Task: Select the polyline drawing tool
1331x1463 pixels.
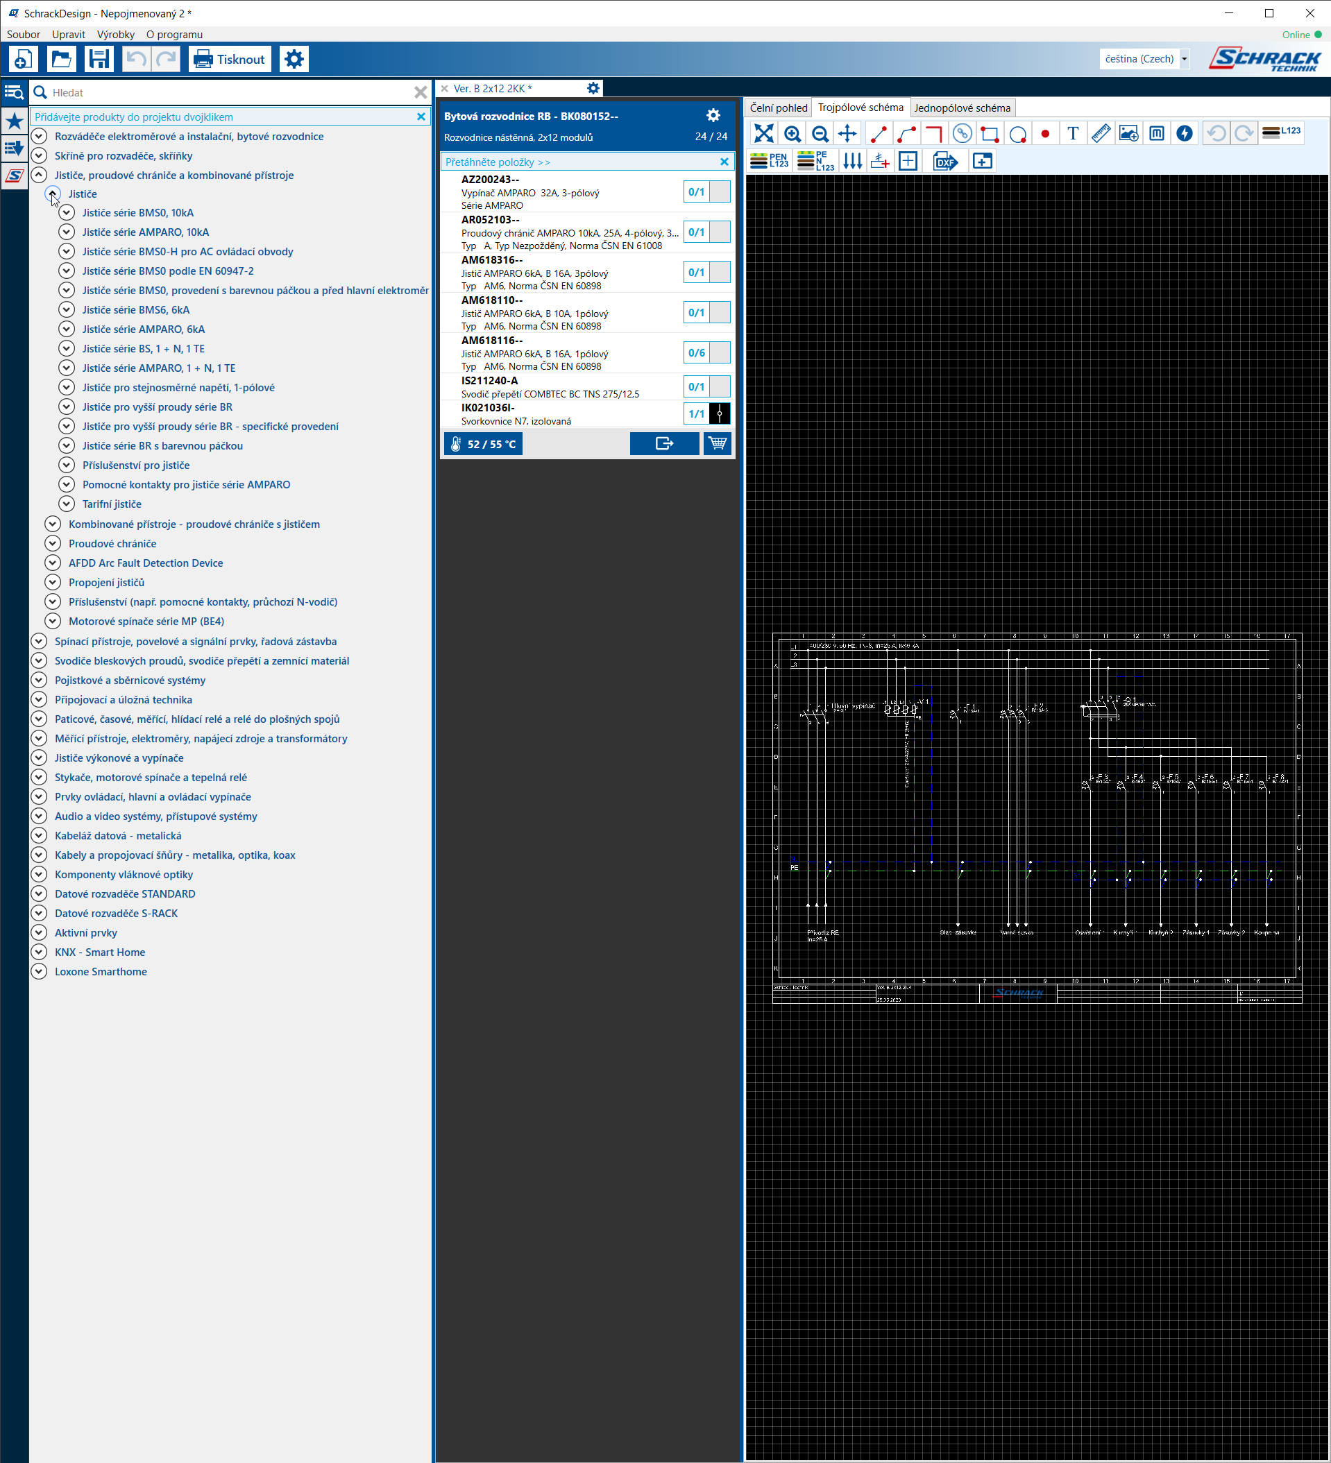Action: point(906,133)
